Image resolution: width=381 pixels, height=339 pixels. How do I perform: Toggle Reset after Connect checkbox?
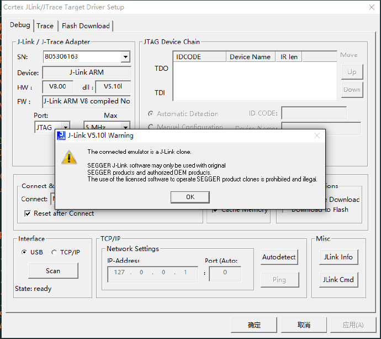[28, 213]
